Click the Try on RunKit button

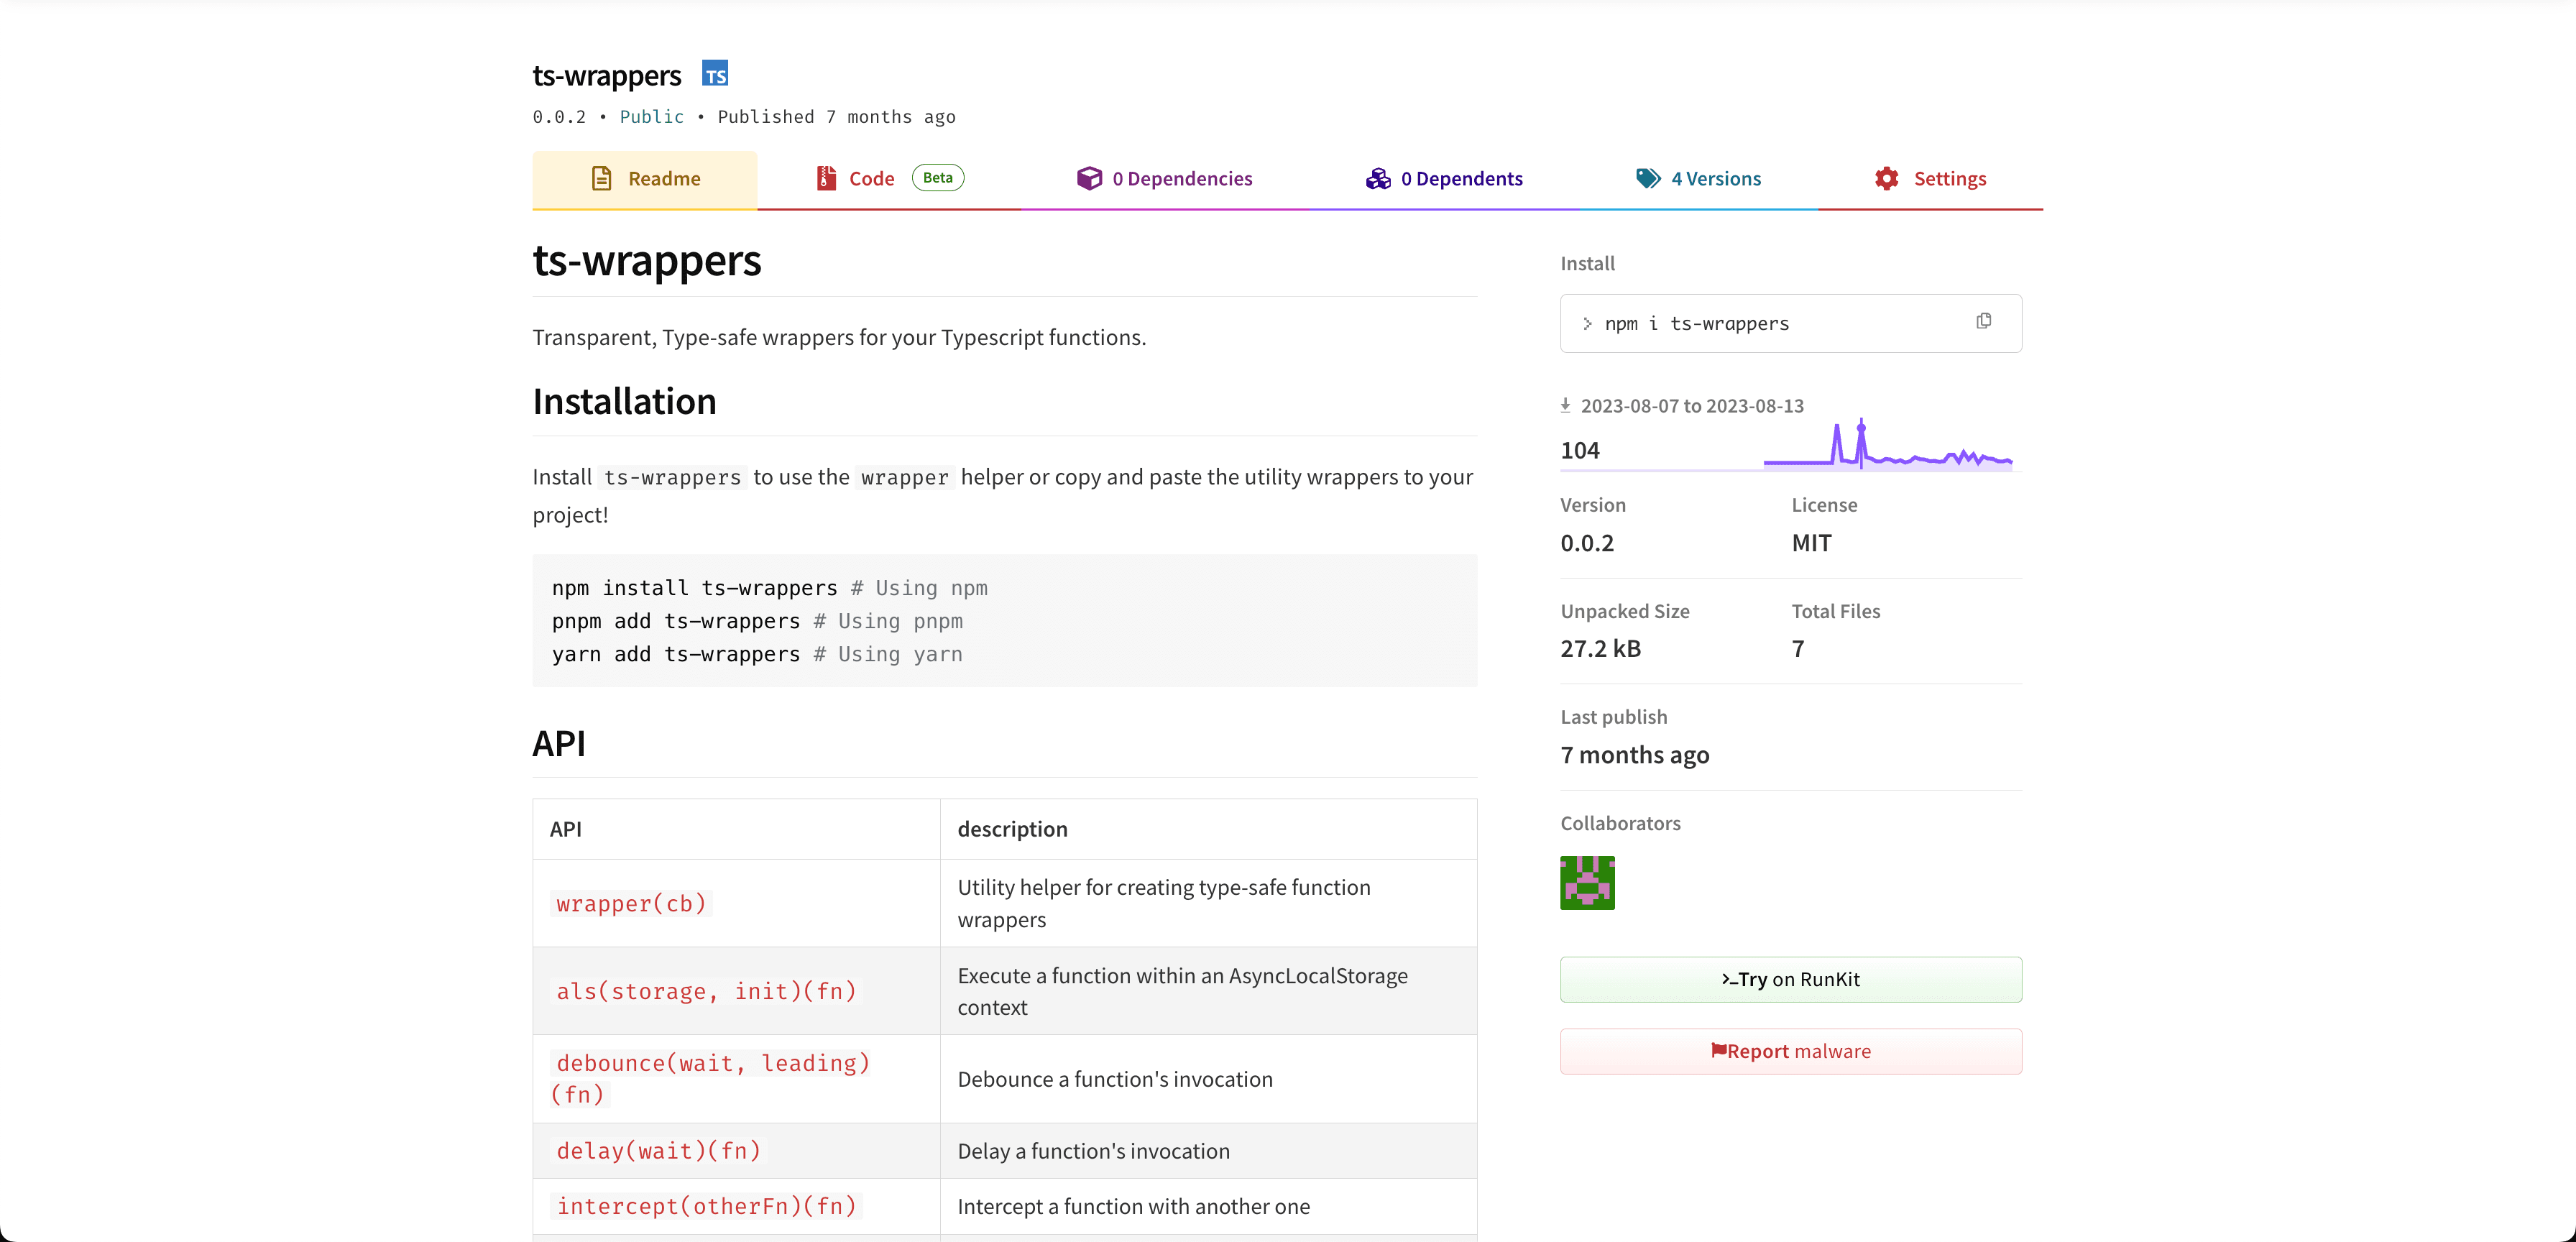1791,979
